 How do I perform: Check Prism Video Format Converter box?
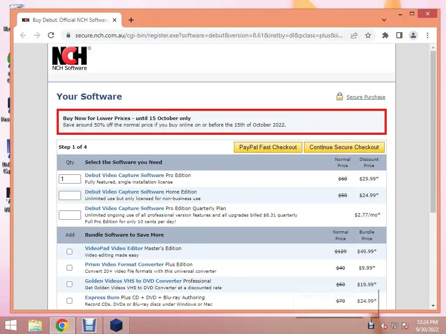pyautogui.click(x=69, y=267)
